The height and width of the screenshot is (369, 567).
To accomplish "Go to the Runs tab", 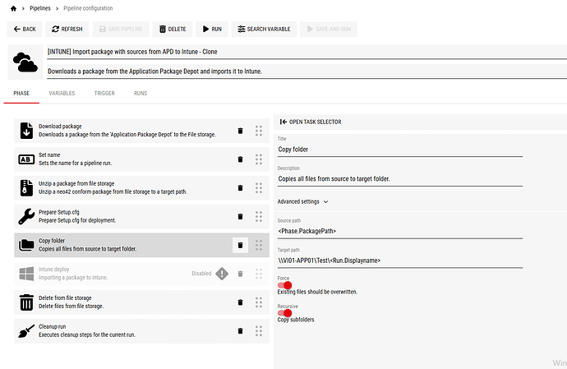I will 141,94.
